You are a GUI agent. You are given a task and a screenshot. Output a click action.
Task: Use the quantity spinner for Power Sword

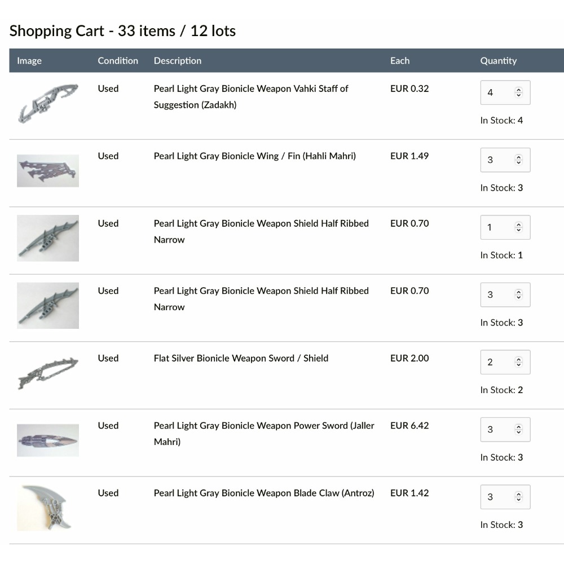(x=519, y=429)
